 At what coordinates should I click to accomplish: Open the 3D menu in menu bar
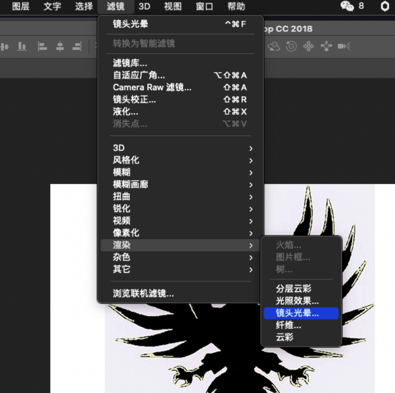[145, 6]
